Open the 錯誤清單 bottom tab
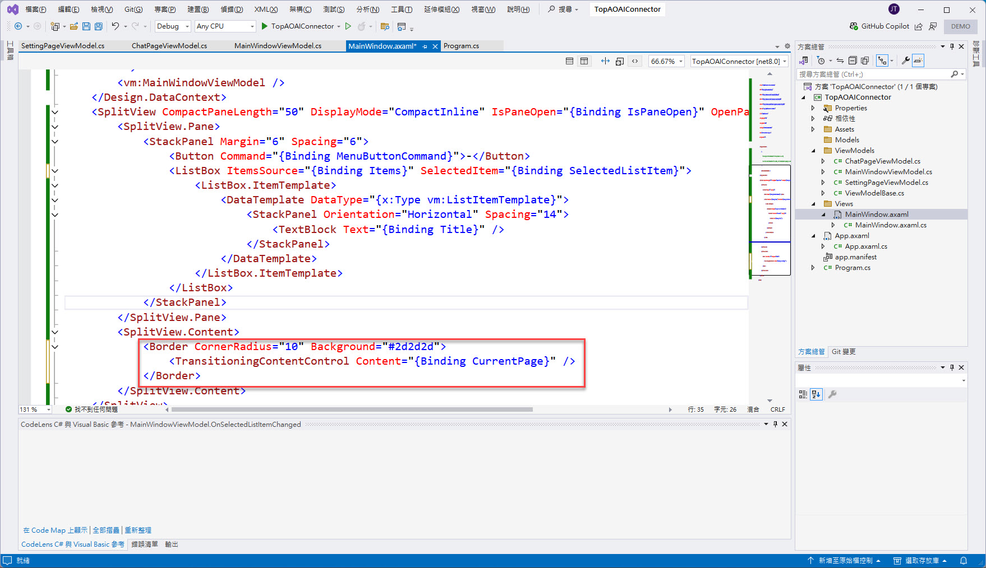The height and width of the screenshot is (568, 986). tap(145, 544)
